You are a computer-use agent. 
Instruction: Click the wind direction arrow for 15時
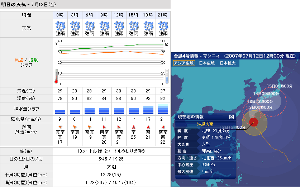[x=133, y=127]
